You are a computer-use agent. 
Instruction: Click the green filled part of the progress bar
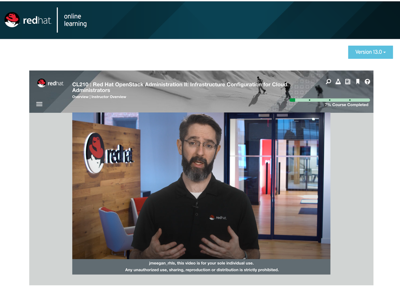[292, 100]
